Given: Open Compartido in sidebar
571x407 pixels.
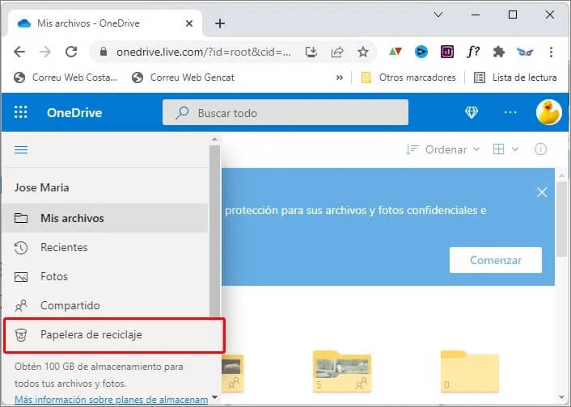Looking at the screenshot, I should tap(105, 305).
